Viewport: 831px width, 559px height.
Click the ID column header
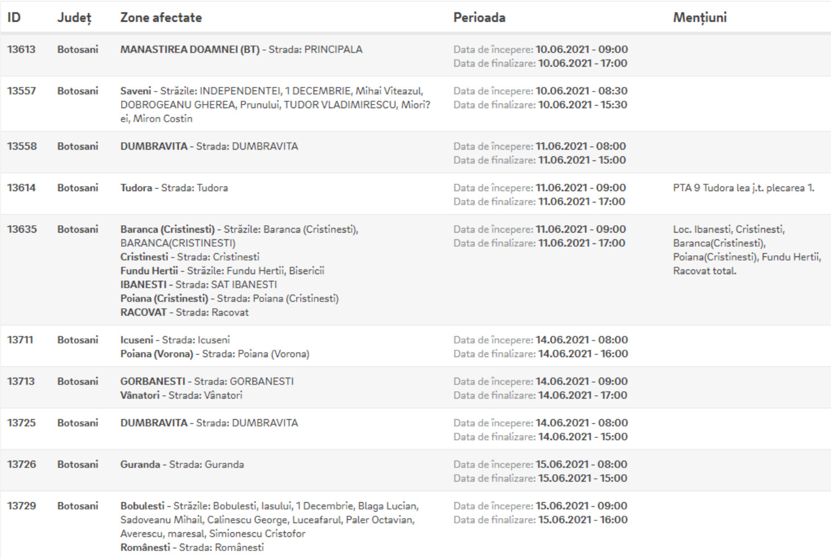pyautogui.click(x=14, y=18)
